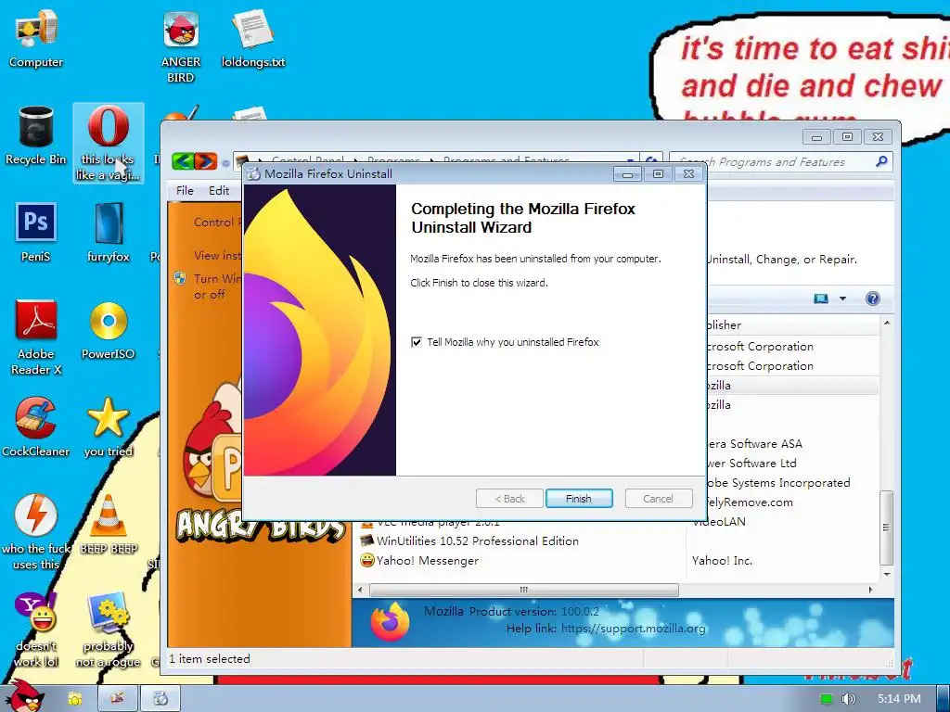Click scroll-up arrow of program list
Viewport: 950px width, 712px height.
click(x=886, y=324)
